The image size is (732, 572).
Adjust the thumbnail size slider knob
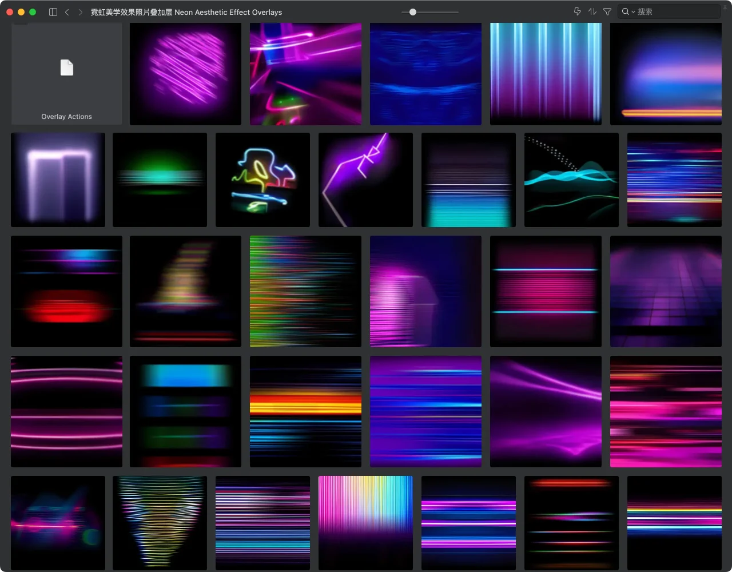pyautogui.click(x=413, y=11)
